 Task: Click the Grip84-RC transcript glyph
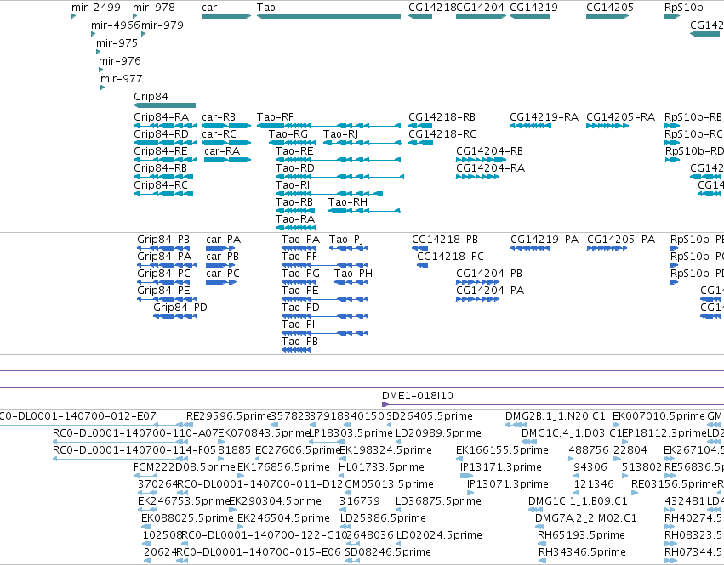(x=163, y=194)
